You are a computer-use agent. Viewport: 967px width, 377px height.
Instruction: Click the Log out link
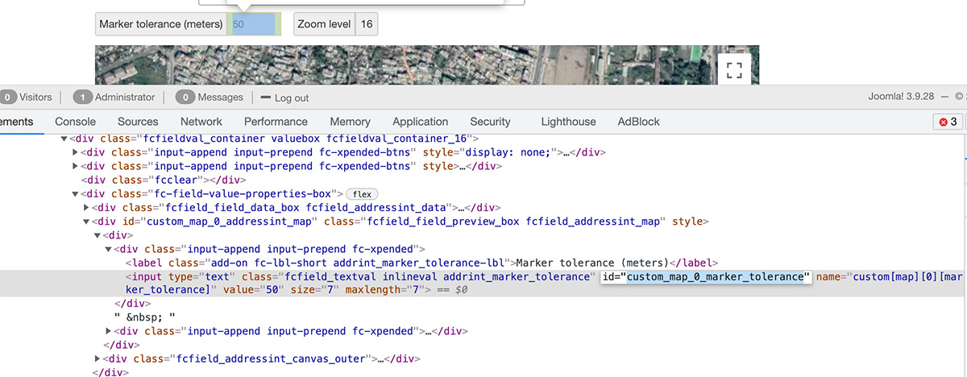pos(292,97)
